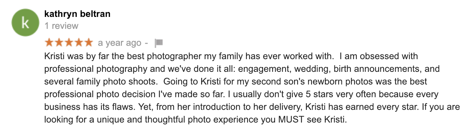
Task: Open kathryn beltran's profile name link
Action: click(x=77, y=14)
